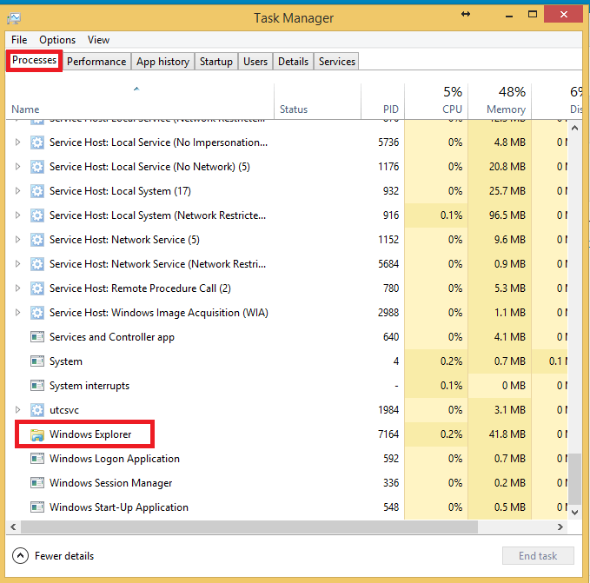Screen dimensions: 590x583
Task: Sort by the Name column header
Action: point(140,102)
